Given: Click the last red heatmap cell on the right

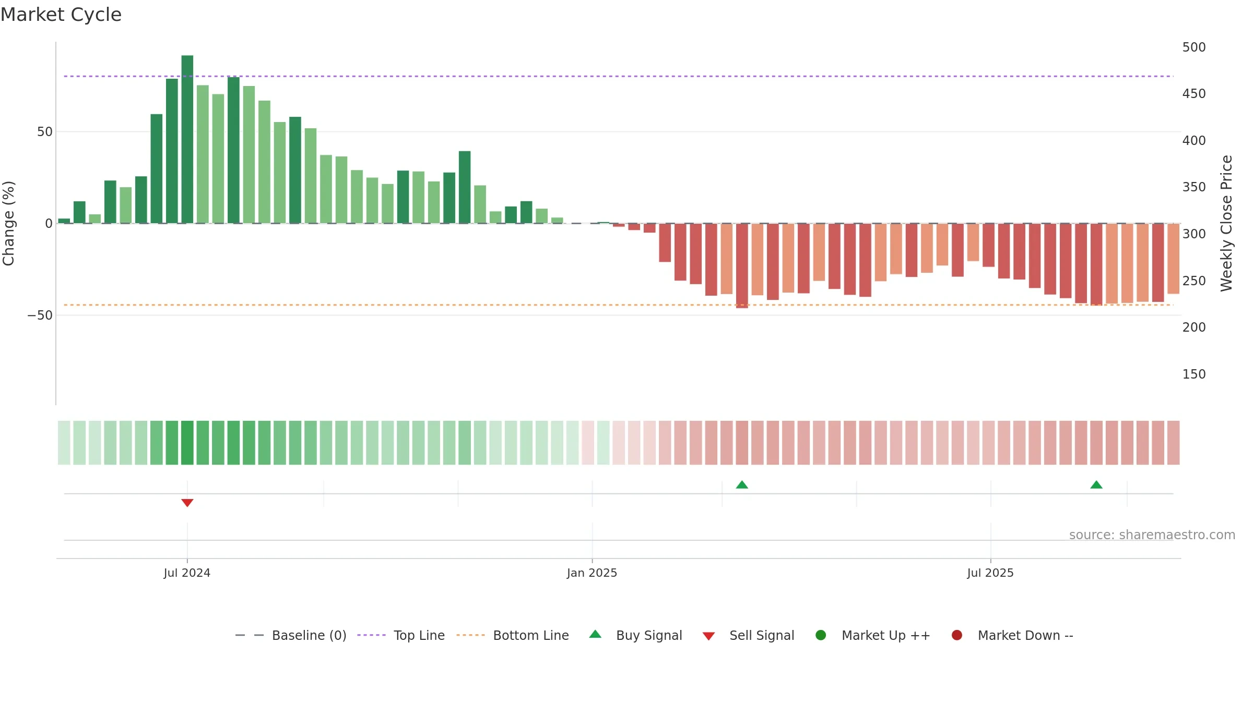Looking at the screenshot, I should (x=1174, y=443).
